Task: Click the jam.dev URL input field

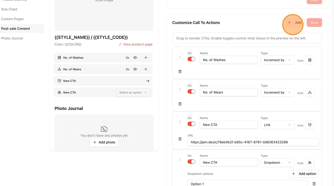Action: coord(253,142)
